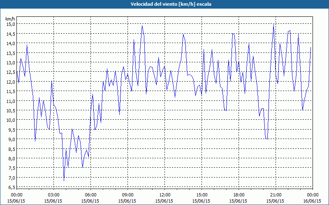Click the 16/06/15 date label

tap(312, 201)
